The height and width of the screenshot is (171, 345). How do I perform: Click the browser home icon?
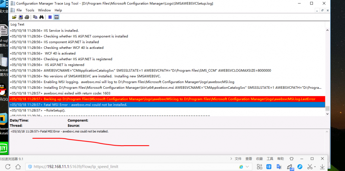(x=18, y=167)
